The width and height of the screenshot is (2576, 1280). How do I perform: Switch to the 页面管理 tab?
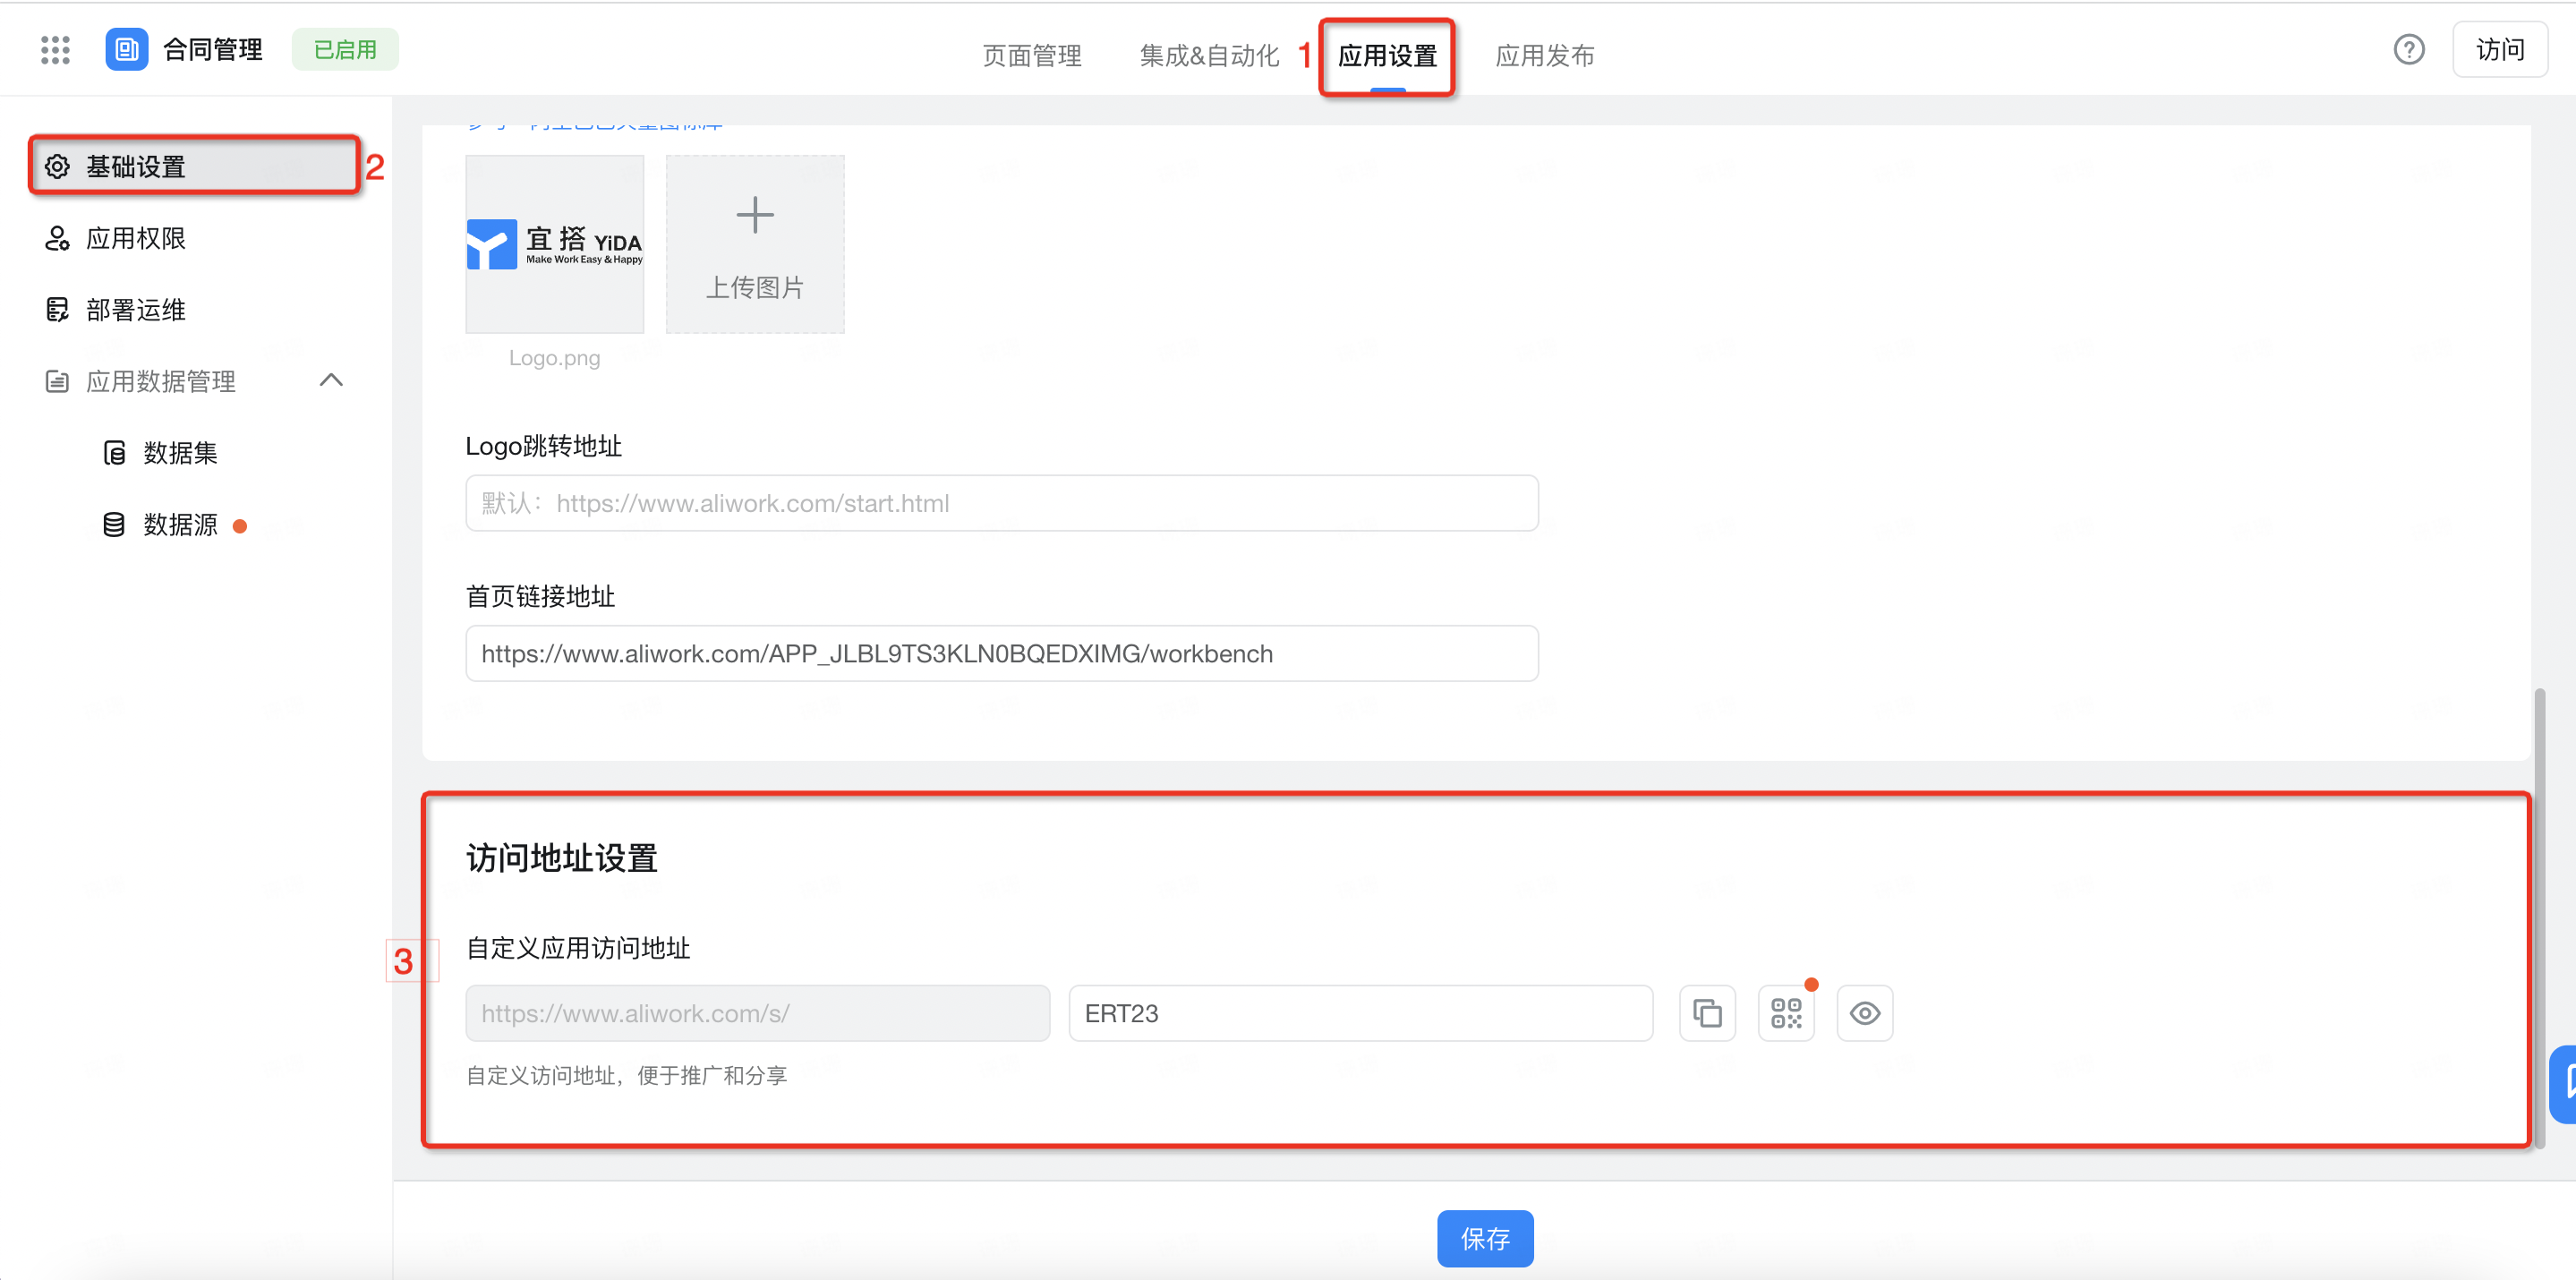(1032, 56)
